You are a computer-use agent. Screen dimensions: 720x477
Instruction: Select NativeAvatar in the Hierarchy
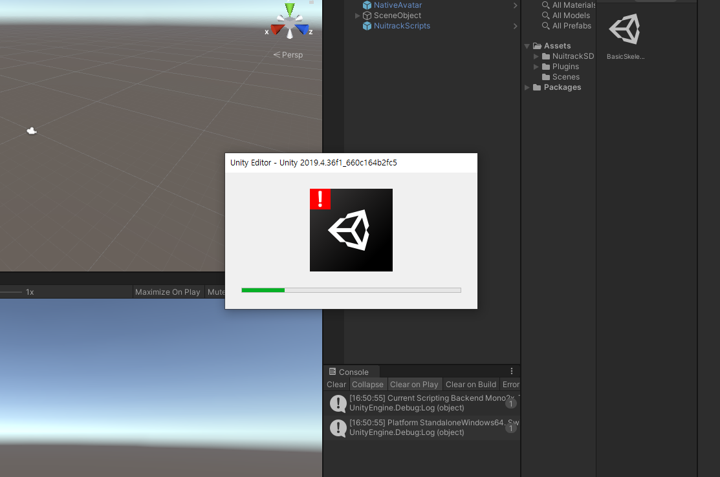pyautogui.click(x=398, y=5)
